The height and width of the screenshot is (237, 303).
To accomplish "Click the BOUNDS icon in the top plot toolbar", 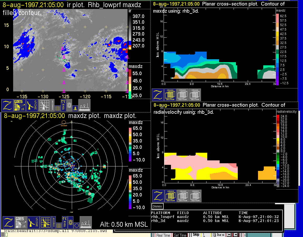I will click(x=52, y=105).
